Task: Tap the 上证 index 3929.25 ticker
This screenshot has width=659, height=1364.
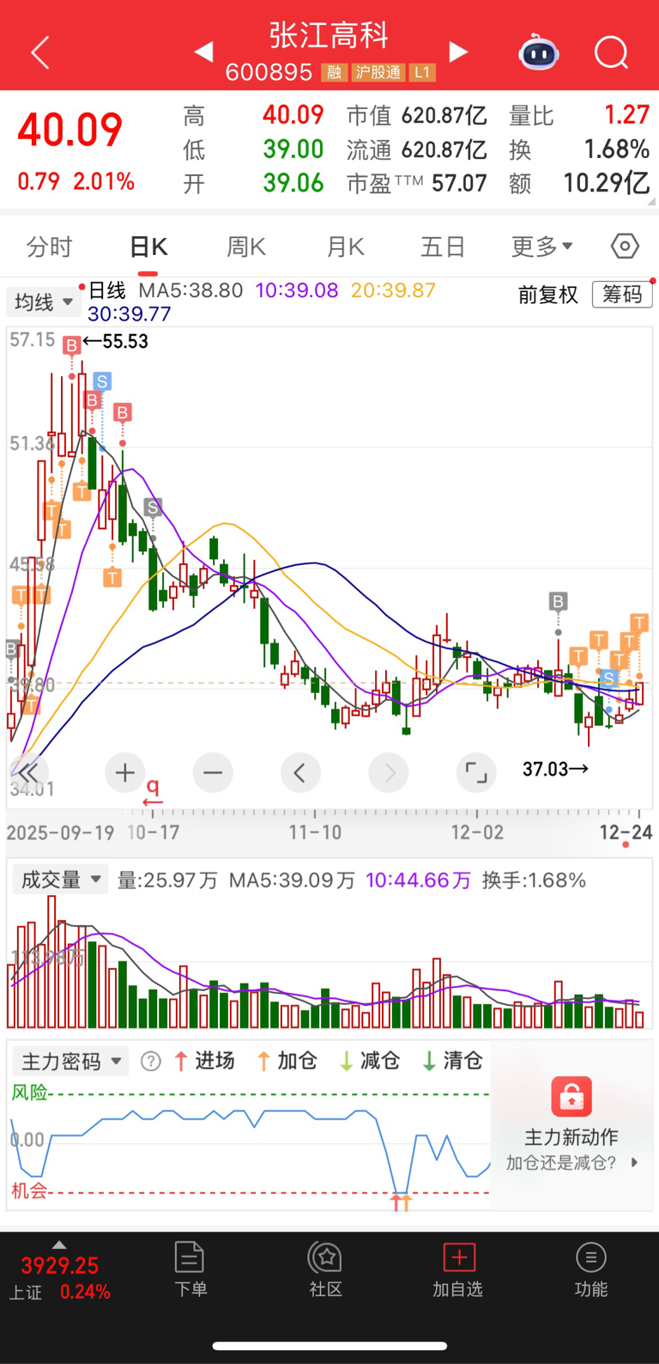Action: pos(59,1278)
